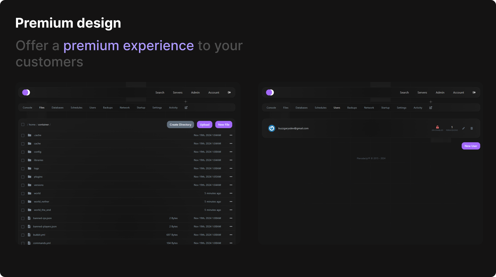Click the purple Upload button
This screenshot has height=277, width=496.
click(x=205, y=125)
